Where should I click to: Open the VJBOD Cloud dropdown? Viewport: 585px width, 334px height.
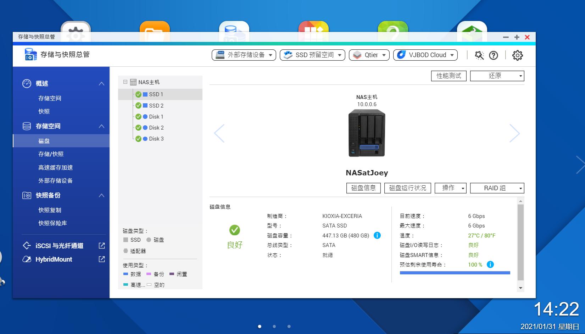(425, 55)
